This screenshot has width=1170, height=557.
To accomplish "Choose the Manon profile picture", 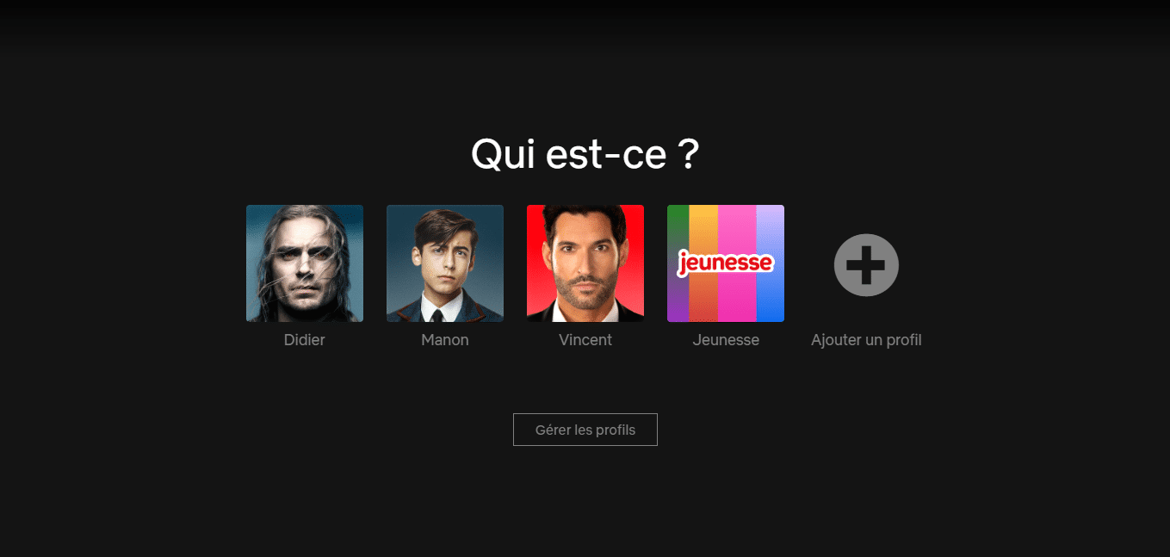I will pyautogui.click(x=445, y=263).
